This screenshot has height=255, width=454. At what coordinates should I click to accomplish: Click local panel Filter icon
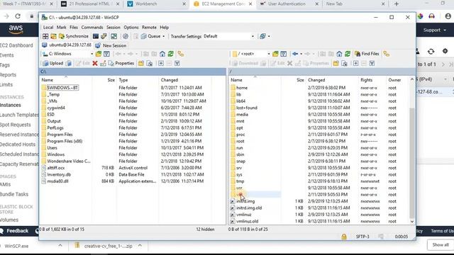[106, 54]
